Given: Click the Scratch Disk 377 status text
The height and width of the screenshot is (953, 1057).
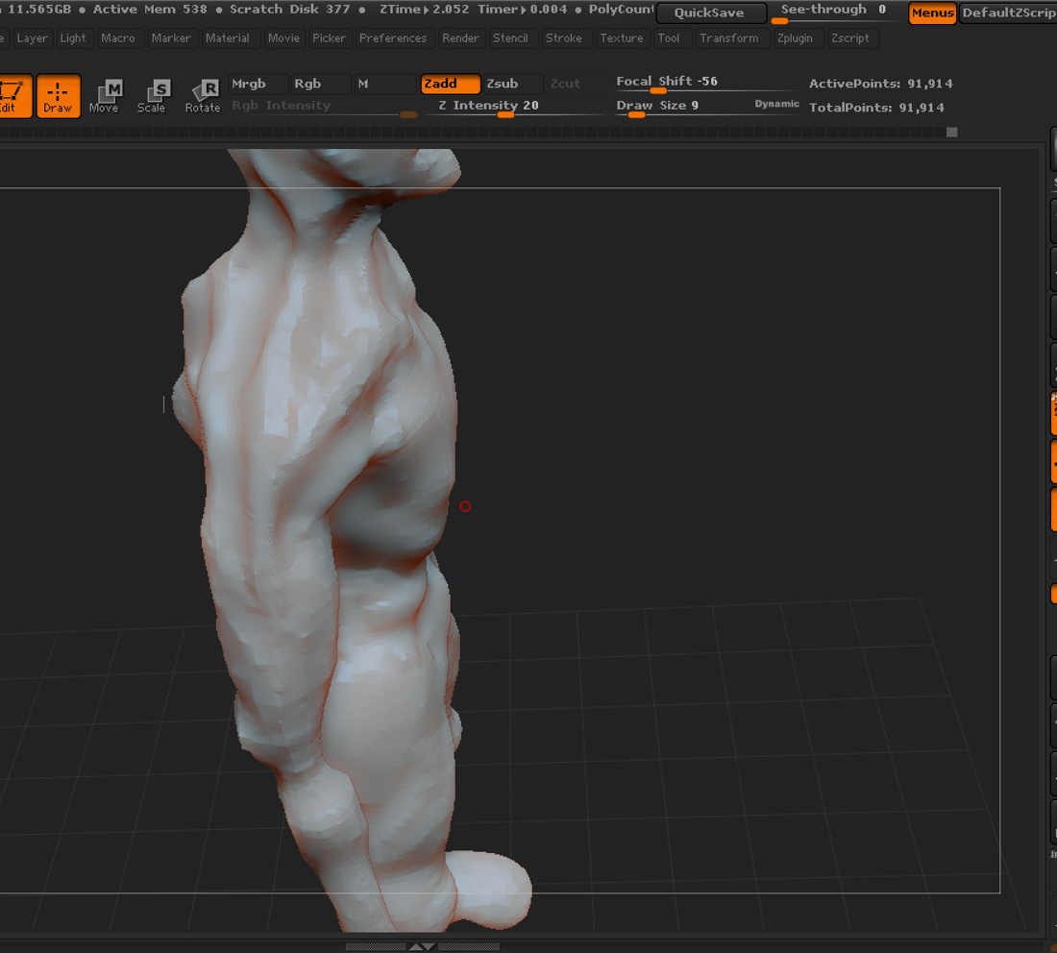Looking at the screenshot, I should [290, 10].
